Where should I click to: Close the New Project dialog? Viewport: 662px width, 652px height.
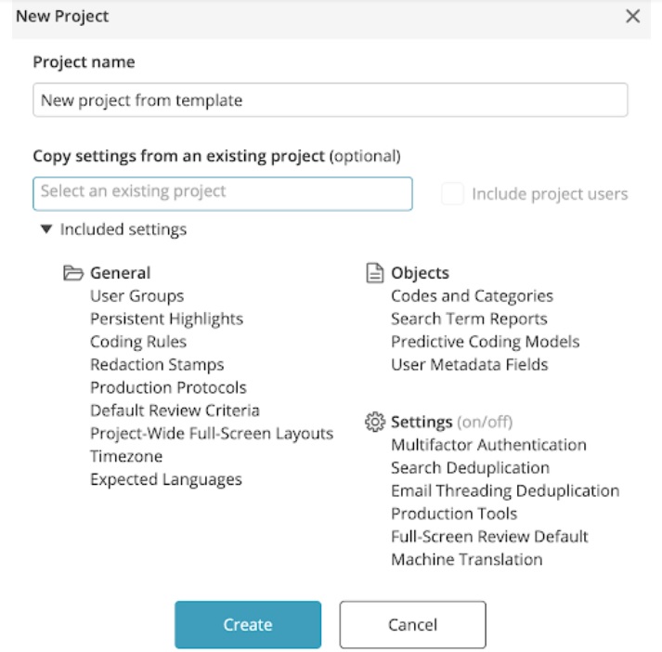(633, 17)
